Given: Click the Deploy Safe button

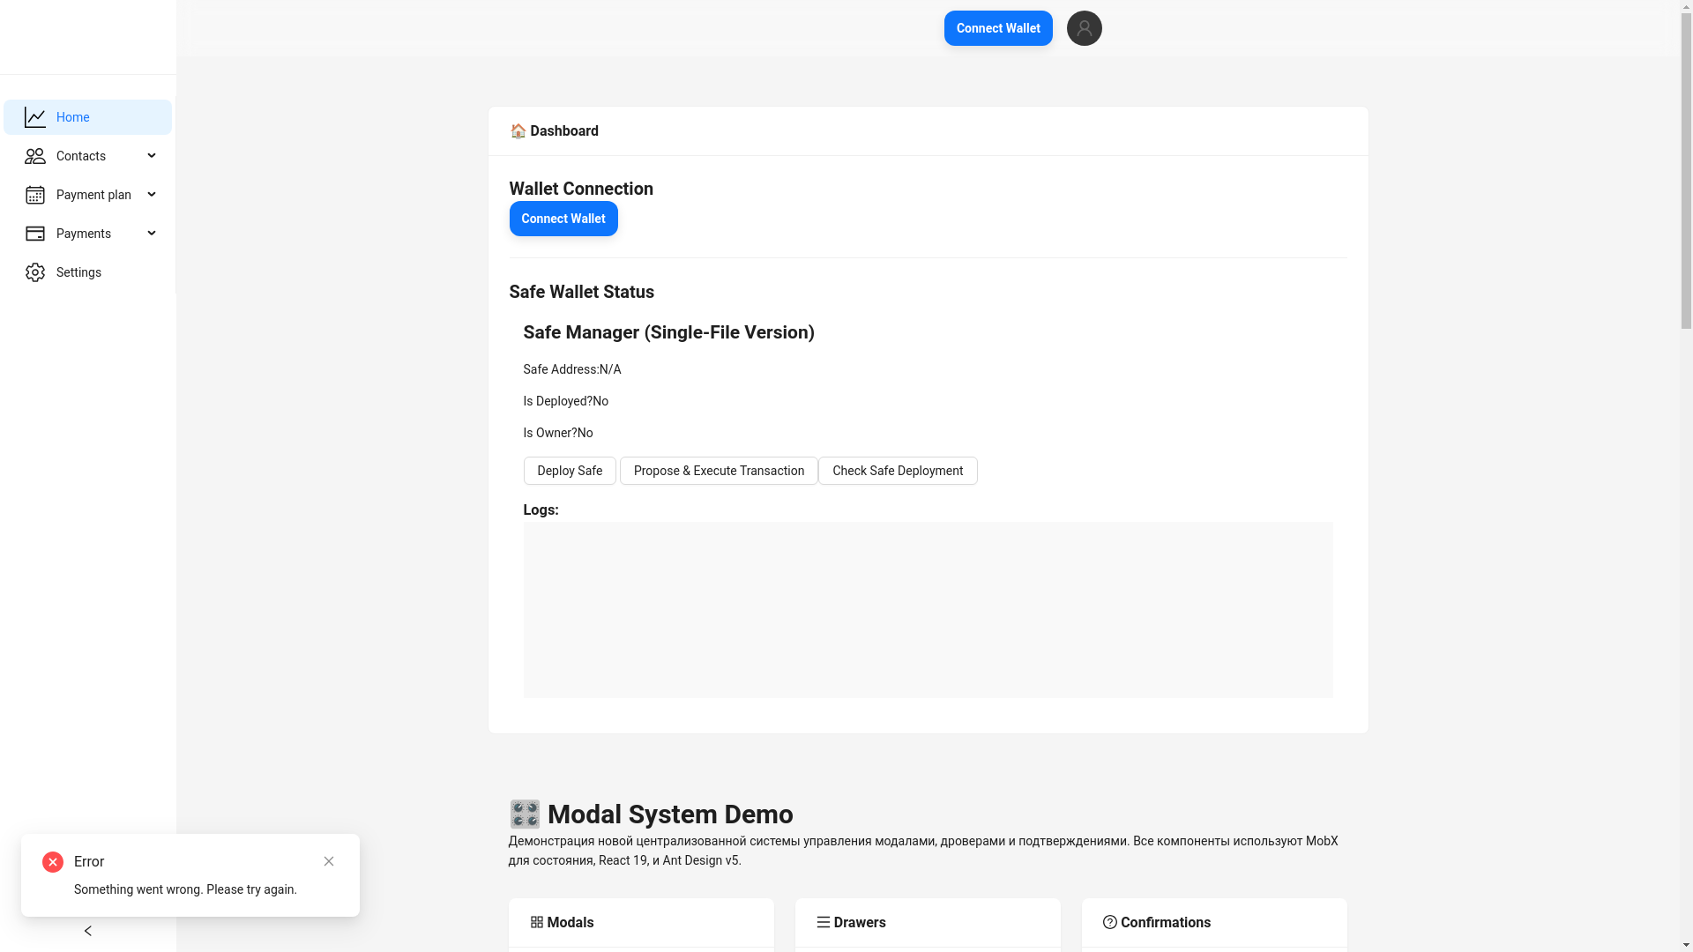Looking at the screenshot, I should tap(570, 471).
